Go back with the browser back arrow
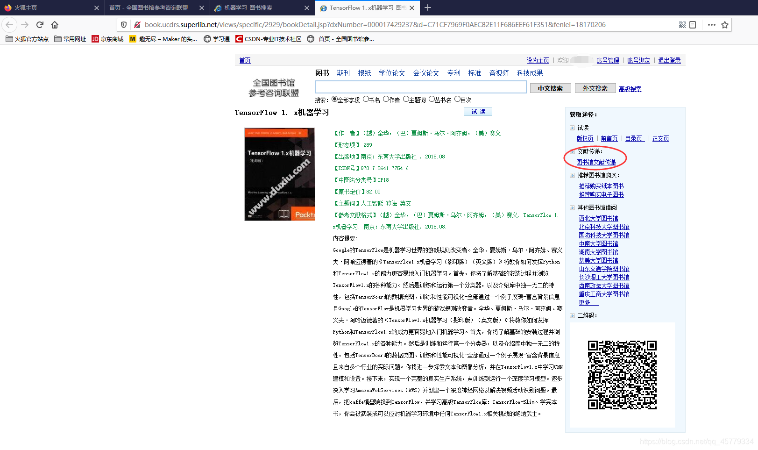 tap(9, 25)
